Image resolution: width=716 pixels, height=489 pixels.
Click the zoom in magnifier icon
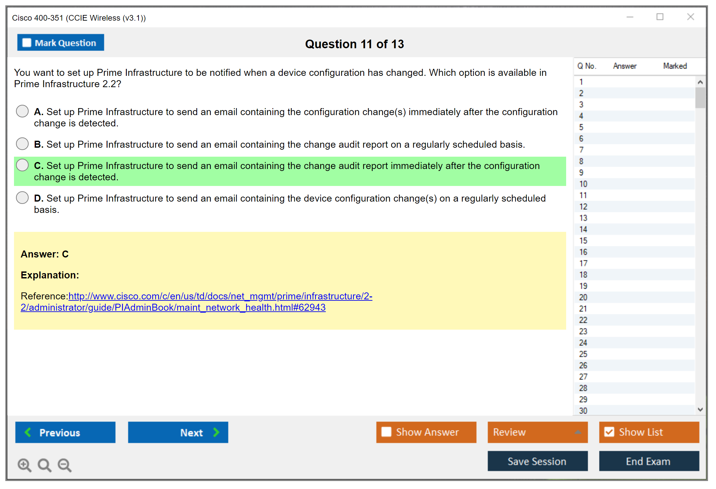(x=24, y=465)
